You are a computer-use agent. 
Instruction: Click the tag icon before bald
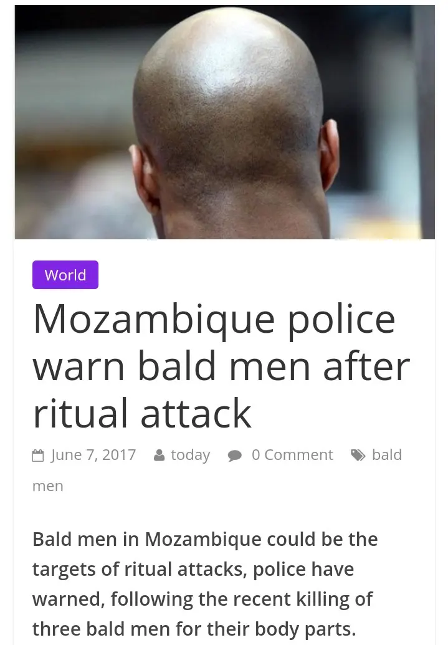tap(358, 456)
